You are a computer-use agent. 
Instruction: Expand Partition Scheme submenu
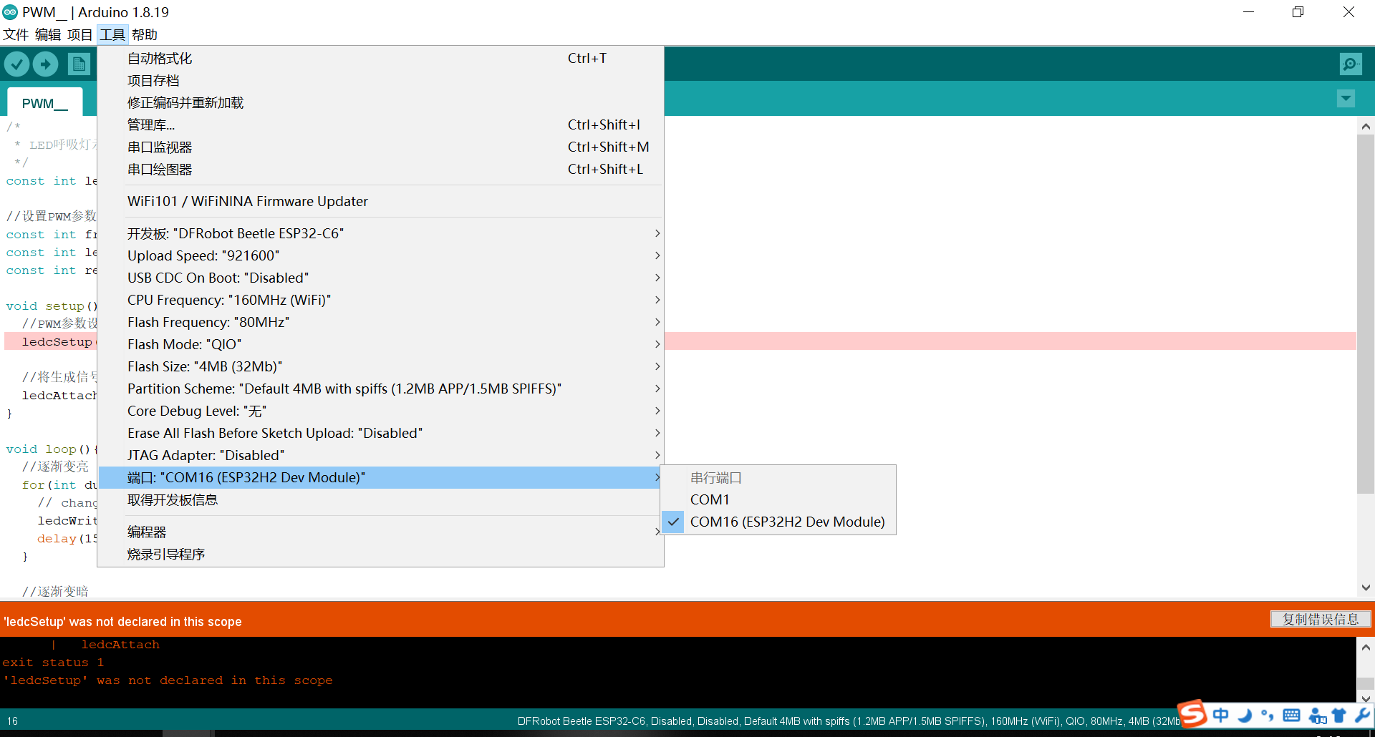(x=380, y=389)
